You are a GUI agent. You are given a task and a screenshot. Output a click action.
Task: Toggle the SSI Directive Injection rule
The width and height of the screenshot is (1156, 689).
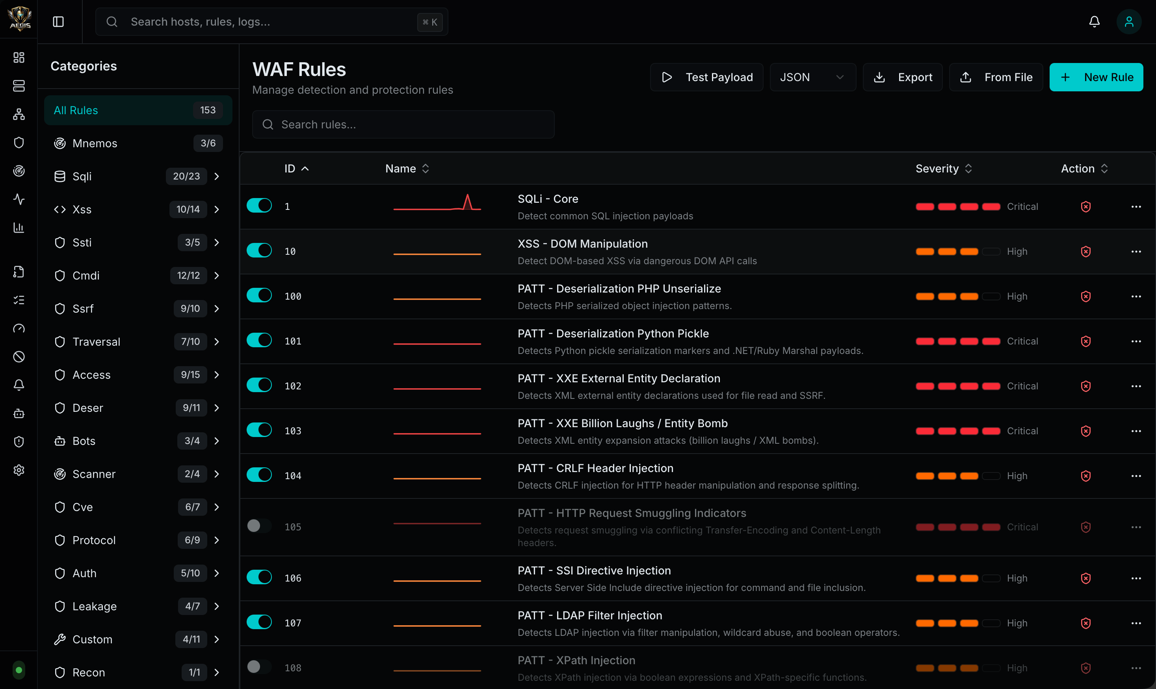click(259, 577)
